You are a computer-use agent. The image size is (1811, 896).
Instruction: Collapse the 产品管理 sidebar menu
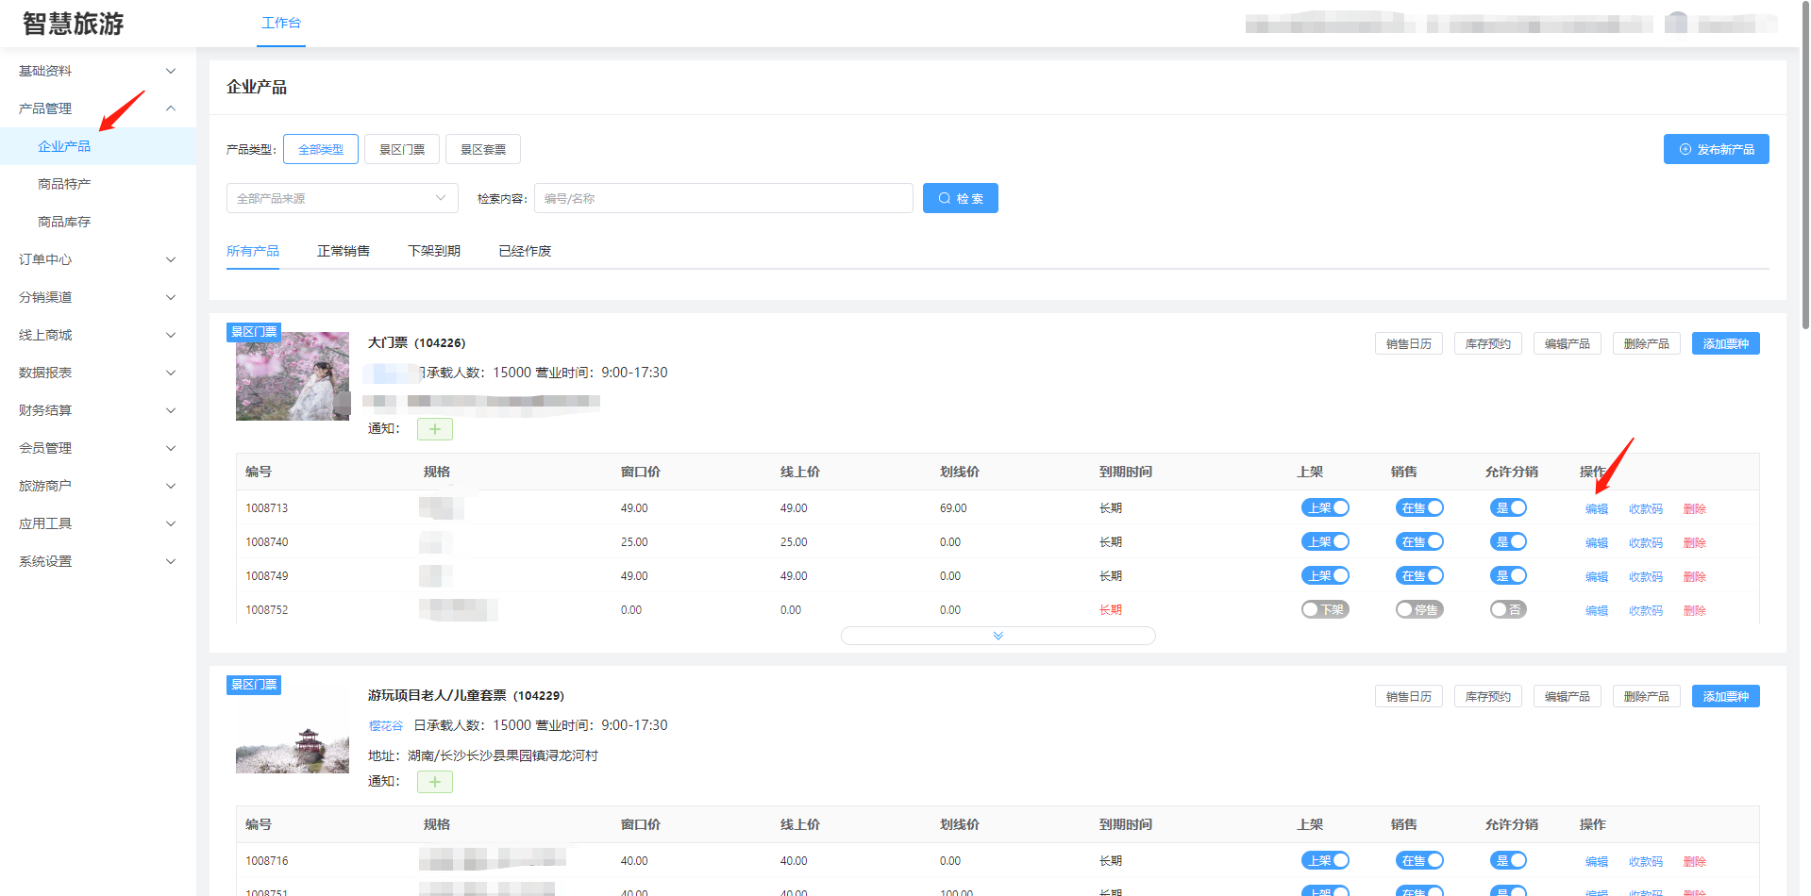pyautogui.click(x=94, y=108)
